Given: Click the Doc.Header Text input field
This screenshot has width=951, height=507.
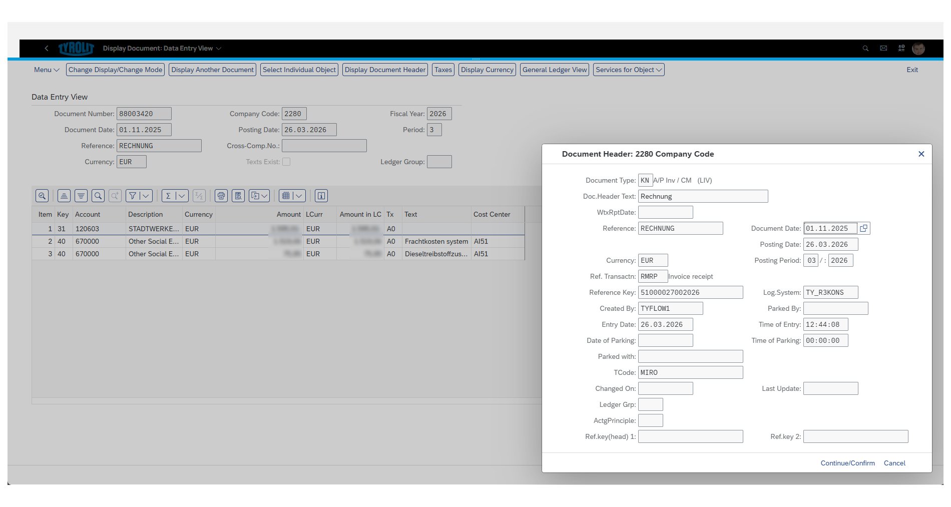Looking at the screenshot, I should pos(703,196).
